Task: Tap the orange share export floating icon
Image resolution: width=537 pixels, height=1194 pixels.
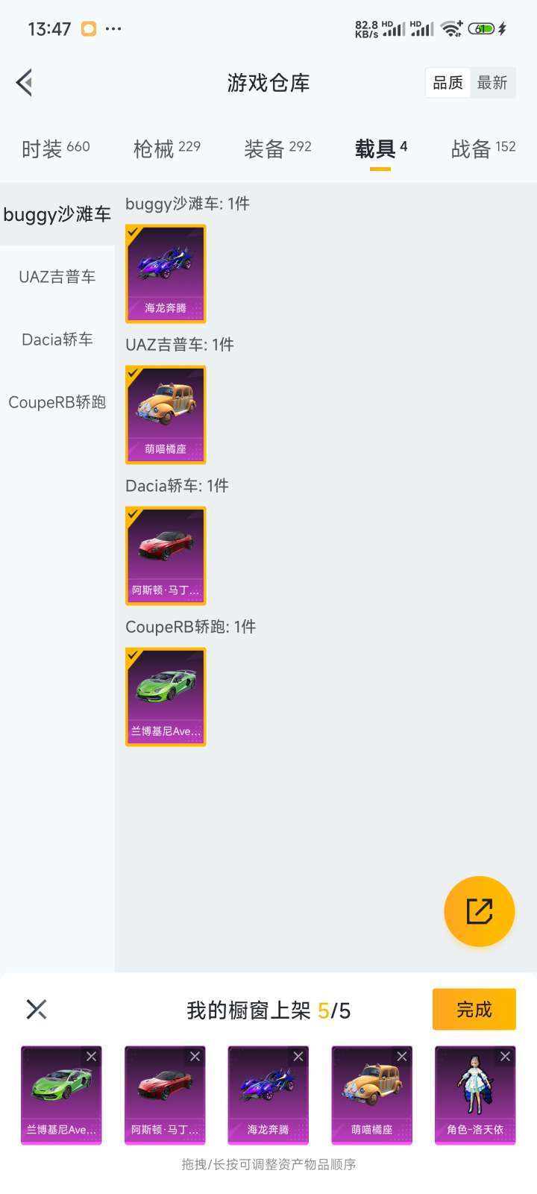Action: pos(479,911)
